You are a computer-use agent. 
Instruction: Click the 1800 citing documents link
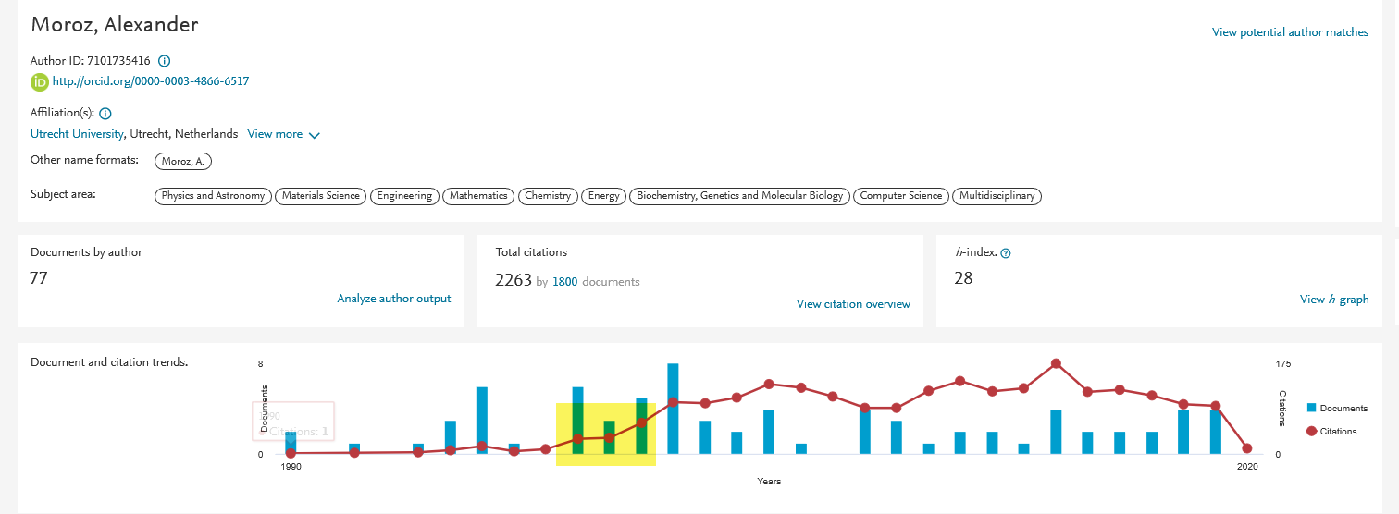pos(564,282)
